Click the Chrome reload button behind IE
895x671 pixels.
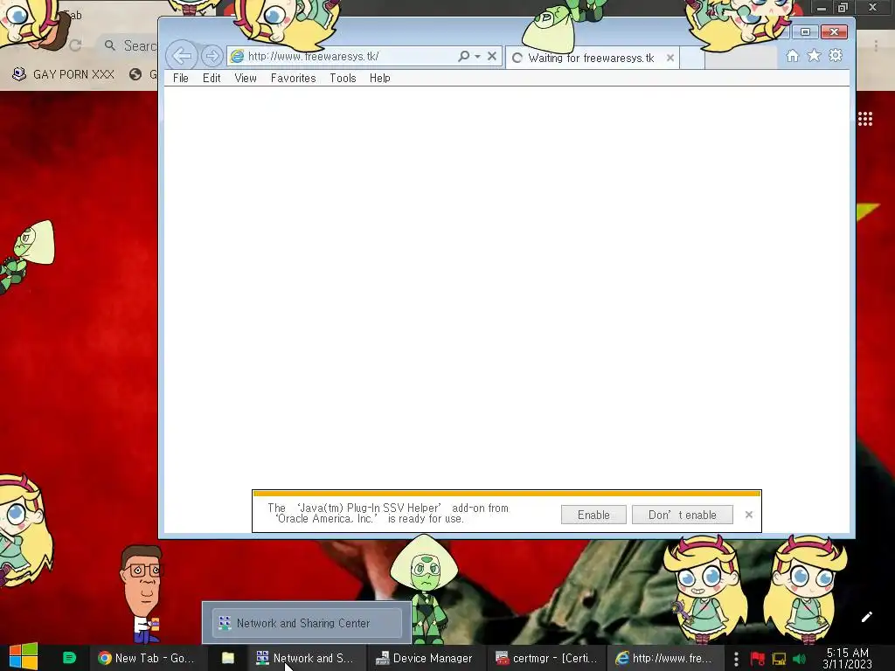point(75,45)
